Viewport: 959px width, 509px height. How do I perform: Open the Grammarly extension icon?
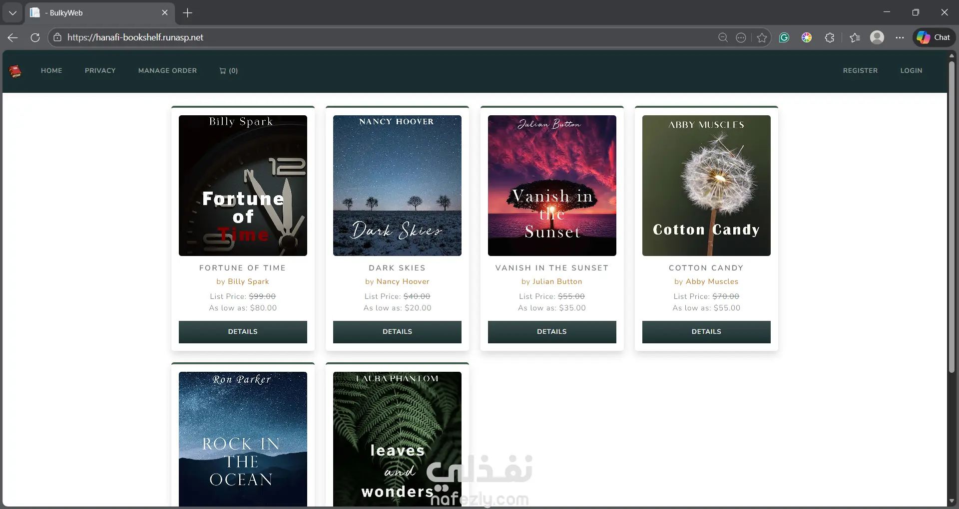click(x=784, y=37)
